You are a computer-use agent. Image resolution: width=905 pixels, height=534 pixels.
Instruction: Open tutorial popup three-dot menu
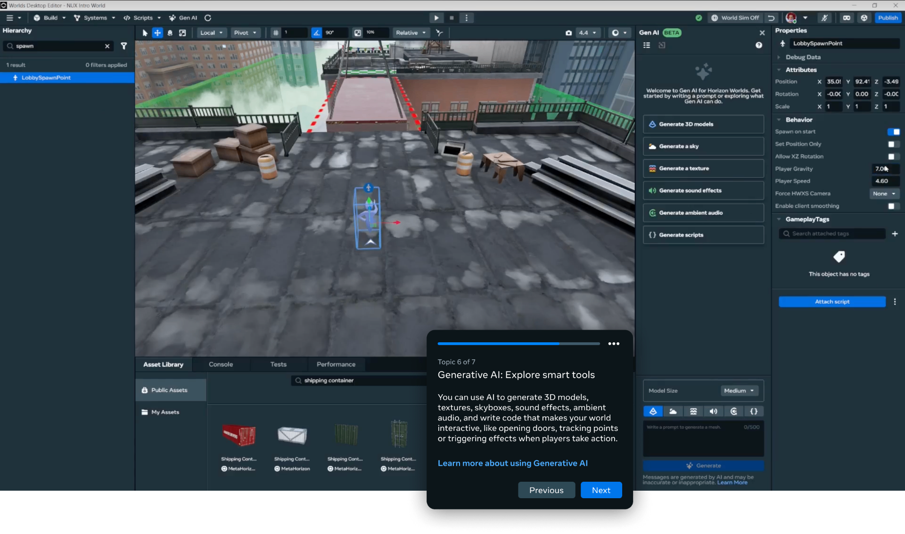tap(614, 344)
